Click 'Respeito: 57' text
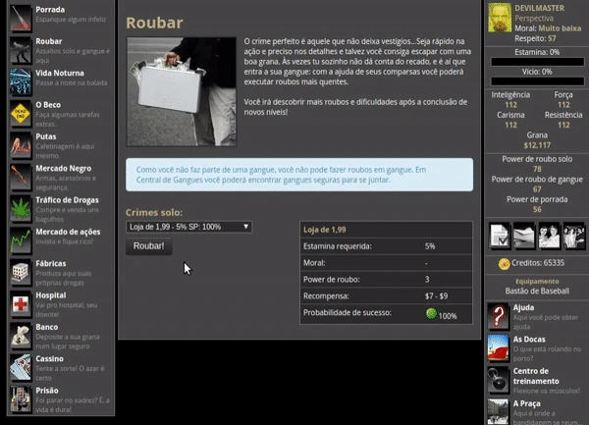The image size is (589, 425). click(535, 38)
